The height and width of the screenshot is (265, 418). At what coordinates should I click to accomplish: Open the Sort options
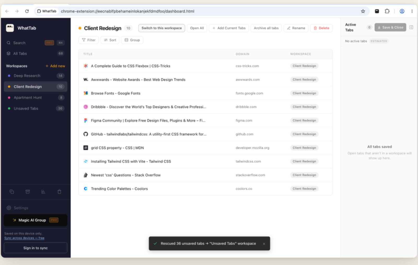click(110, 40)
